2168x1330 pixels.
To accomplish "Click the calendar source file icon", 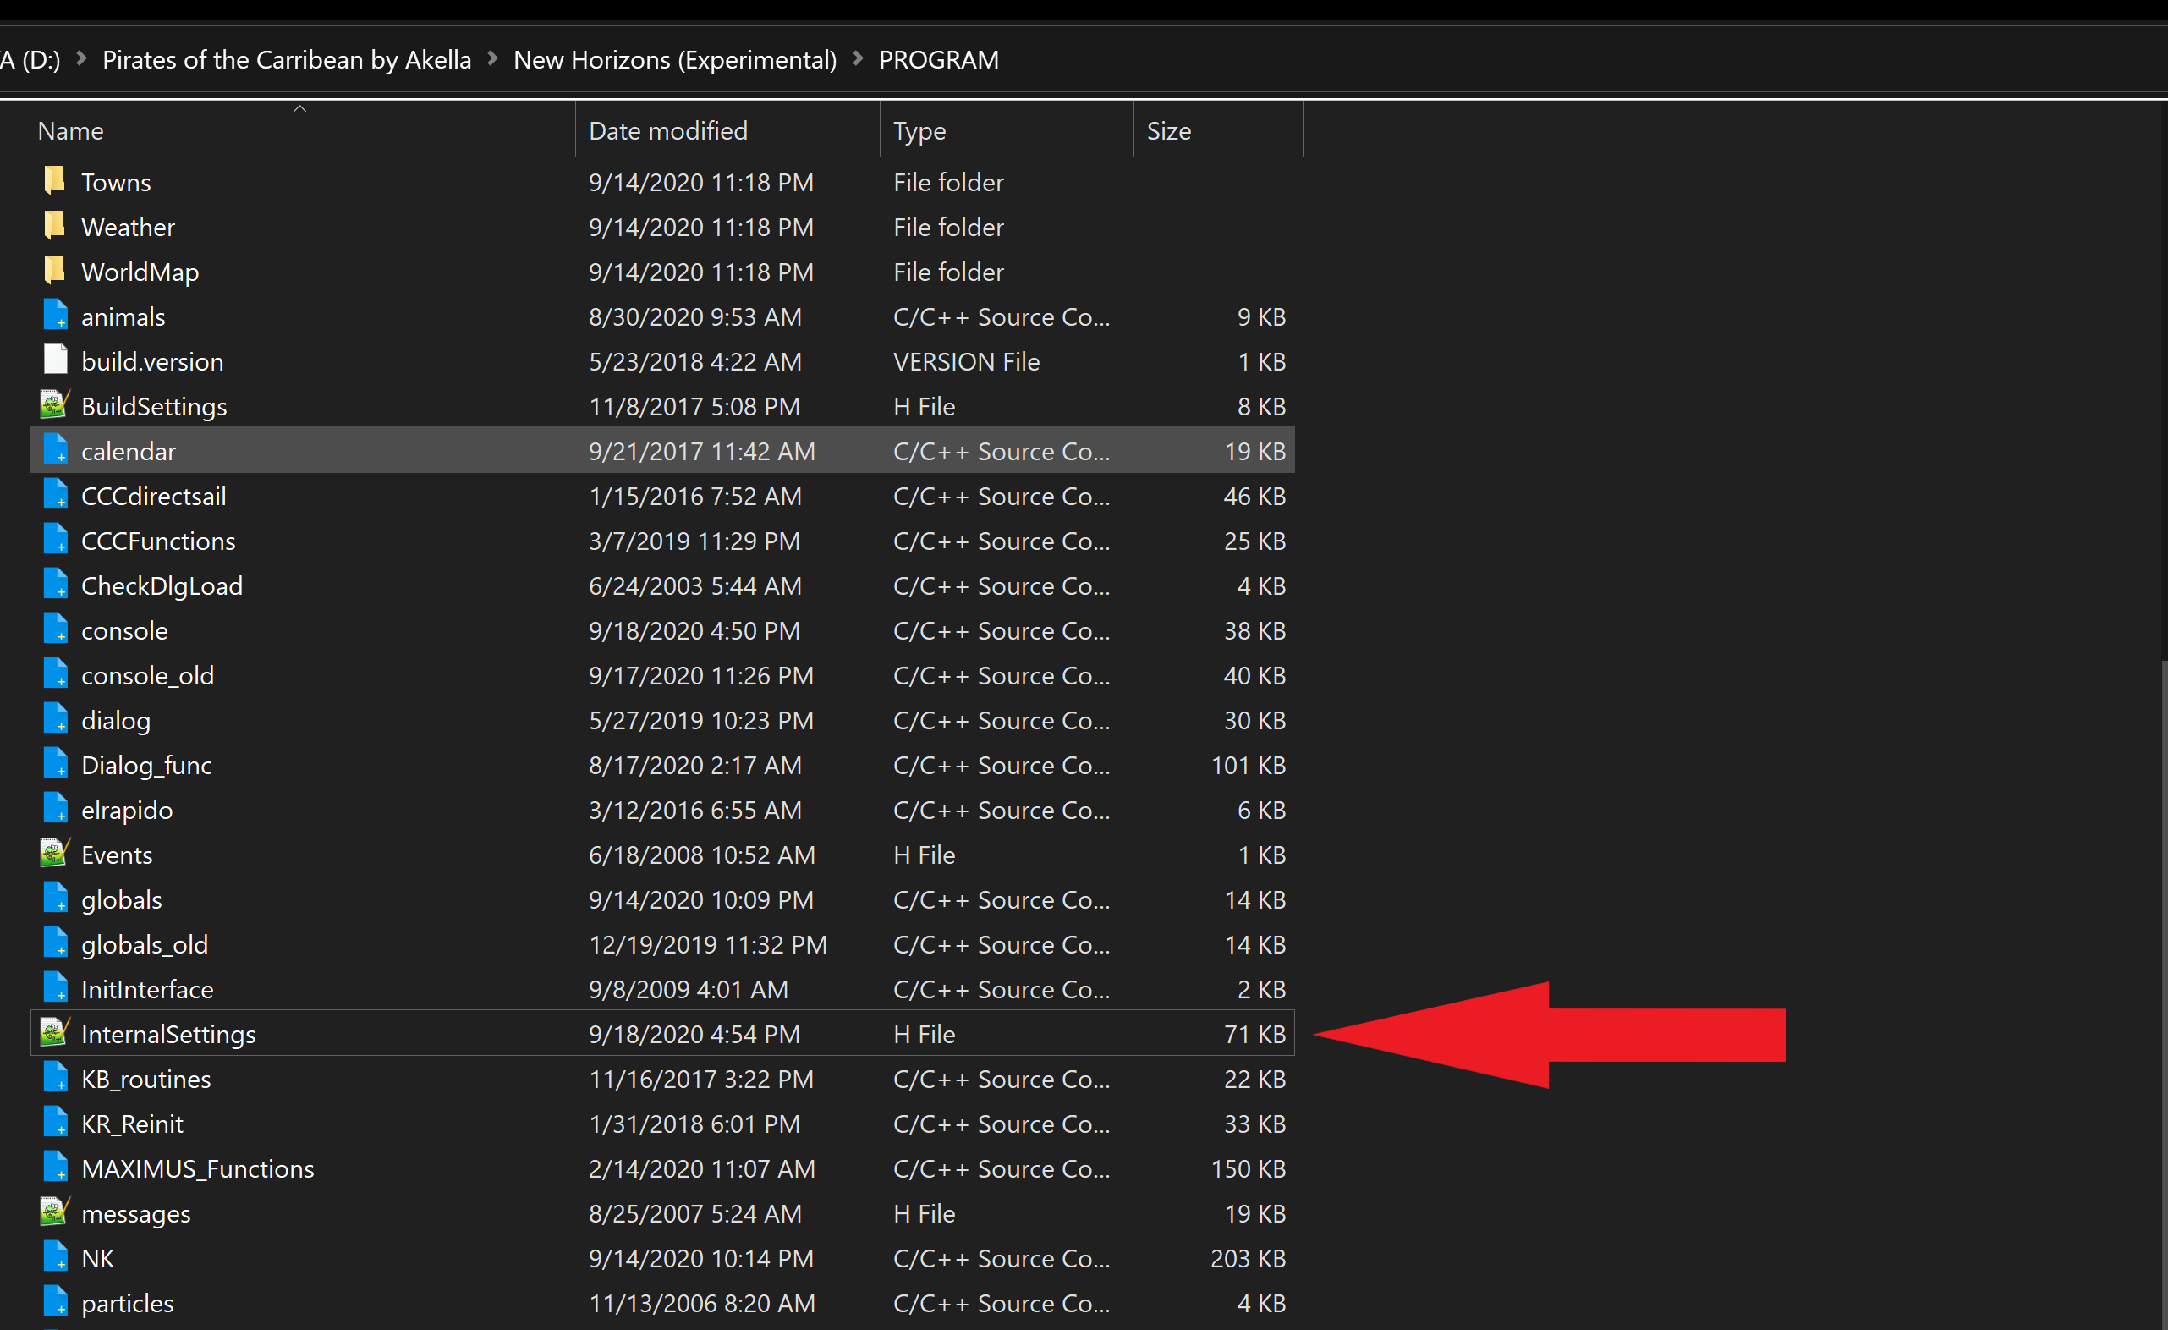I will (54, 451).
